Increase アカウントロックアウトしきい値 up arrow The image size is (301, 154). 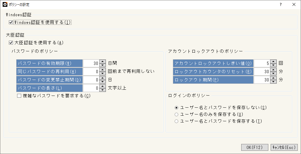click(273, 61)
